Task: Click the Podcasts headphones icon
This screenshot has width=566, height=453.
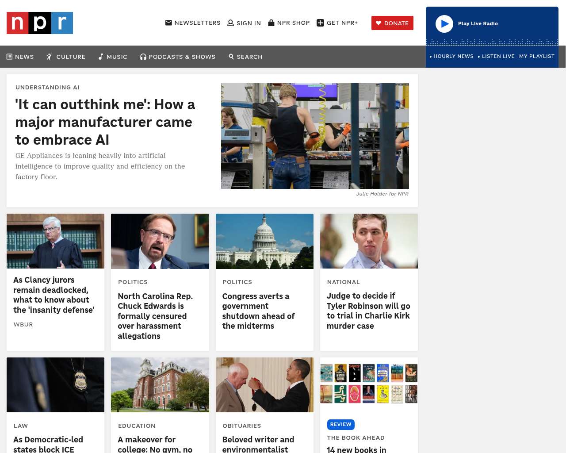Action: click(143, 57)
